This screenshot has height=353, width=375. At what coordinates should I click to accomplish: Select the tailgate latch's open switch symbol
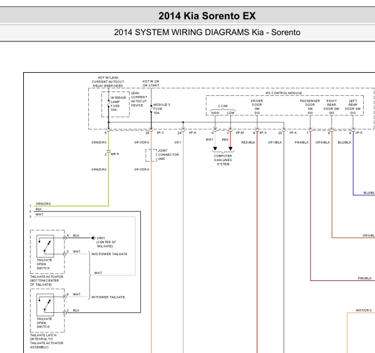tap(45, 305)
